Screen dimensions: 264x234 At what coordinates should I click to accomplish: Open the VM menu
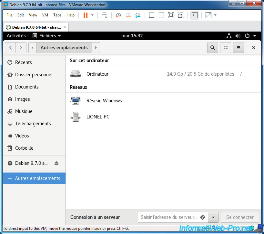click(45, 15)
